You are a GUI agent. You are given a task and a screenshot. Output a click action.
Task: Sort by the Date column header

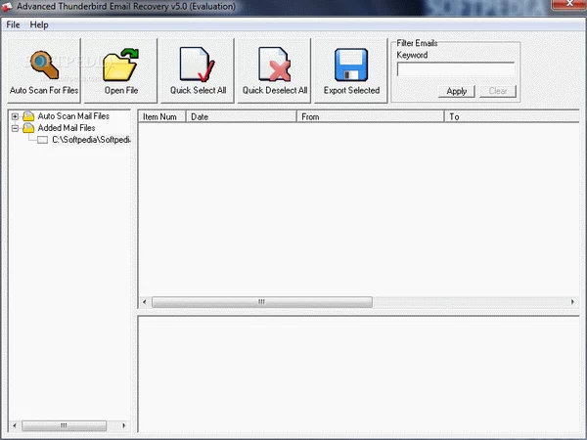(241, 116)
